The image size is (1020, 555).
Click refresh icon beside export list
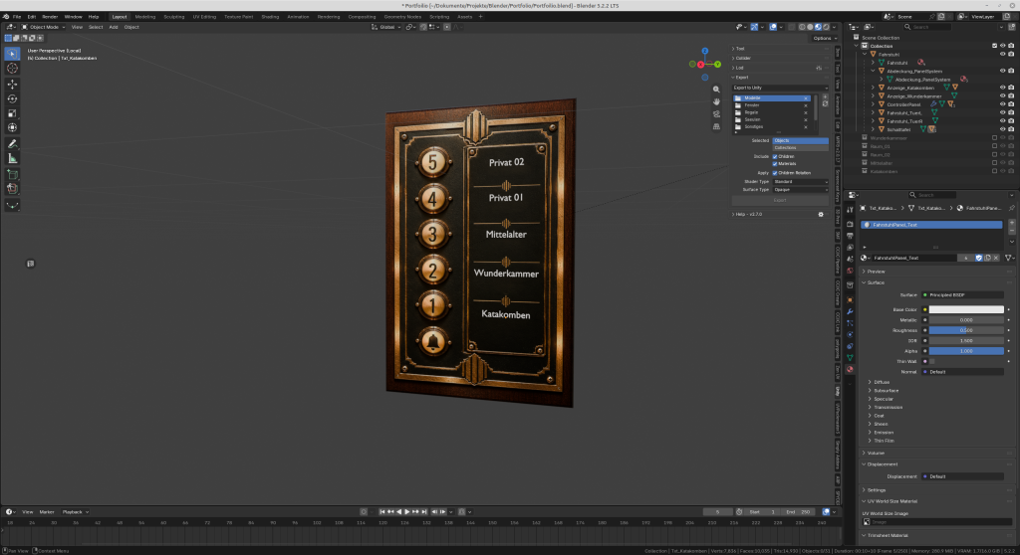point(825,104)
